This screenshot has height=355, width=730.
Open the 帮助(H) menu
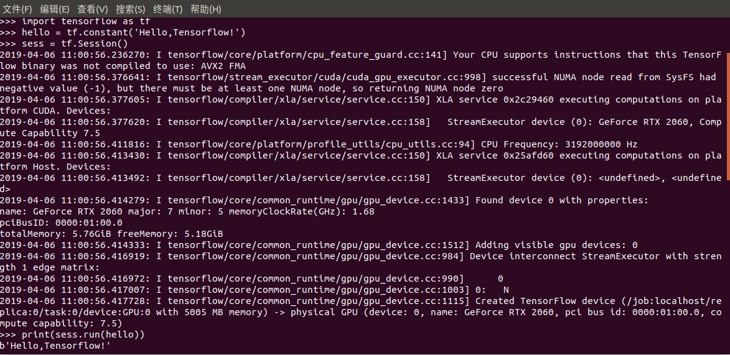click(206, 9)
